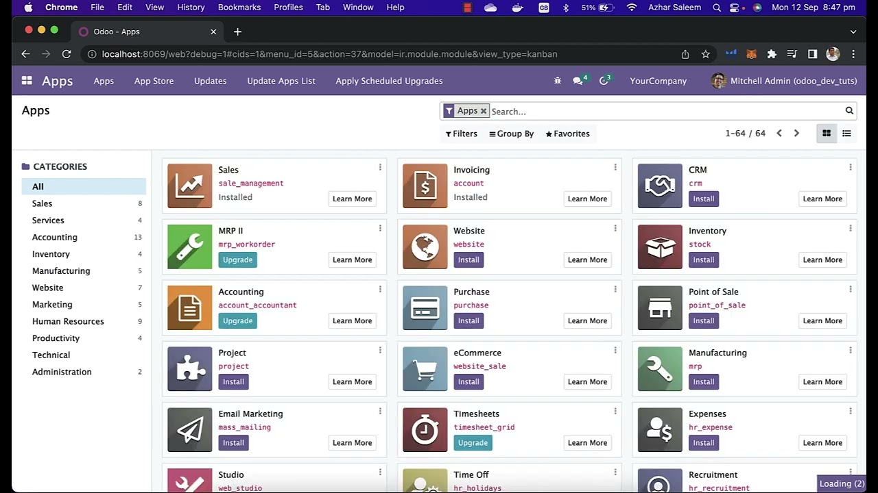The width and height of the screenshot is (878, 493).
Task: Open the Updates menu
Action: pos(210,81)
